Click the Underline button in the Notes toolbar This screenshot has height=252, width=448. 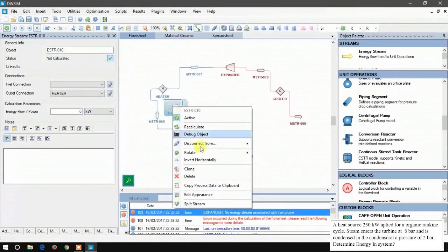(x=79, y=128)
